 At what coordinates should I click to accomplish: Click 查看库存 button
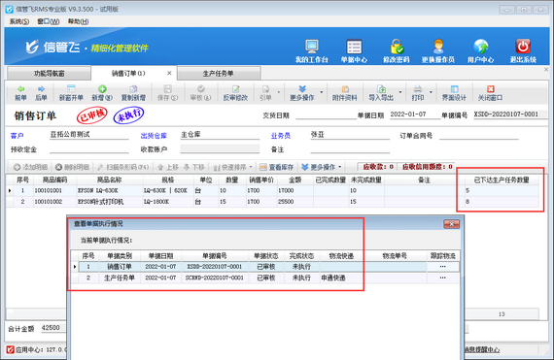point(277,167)
